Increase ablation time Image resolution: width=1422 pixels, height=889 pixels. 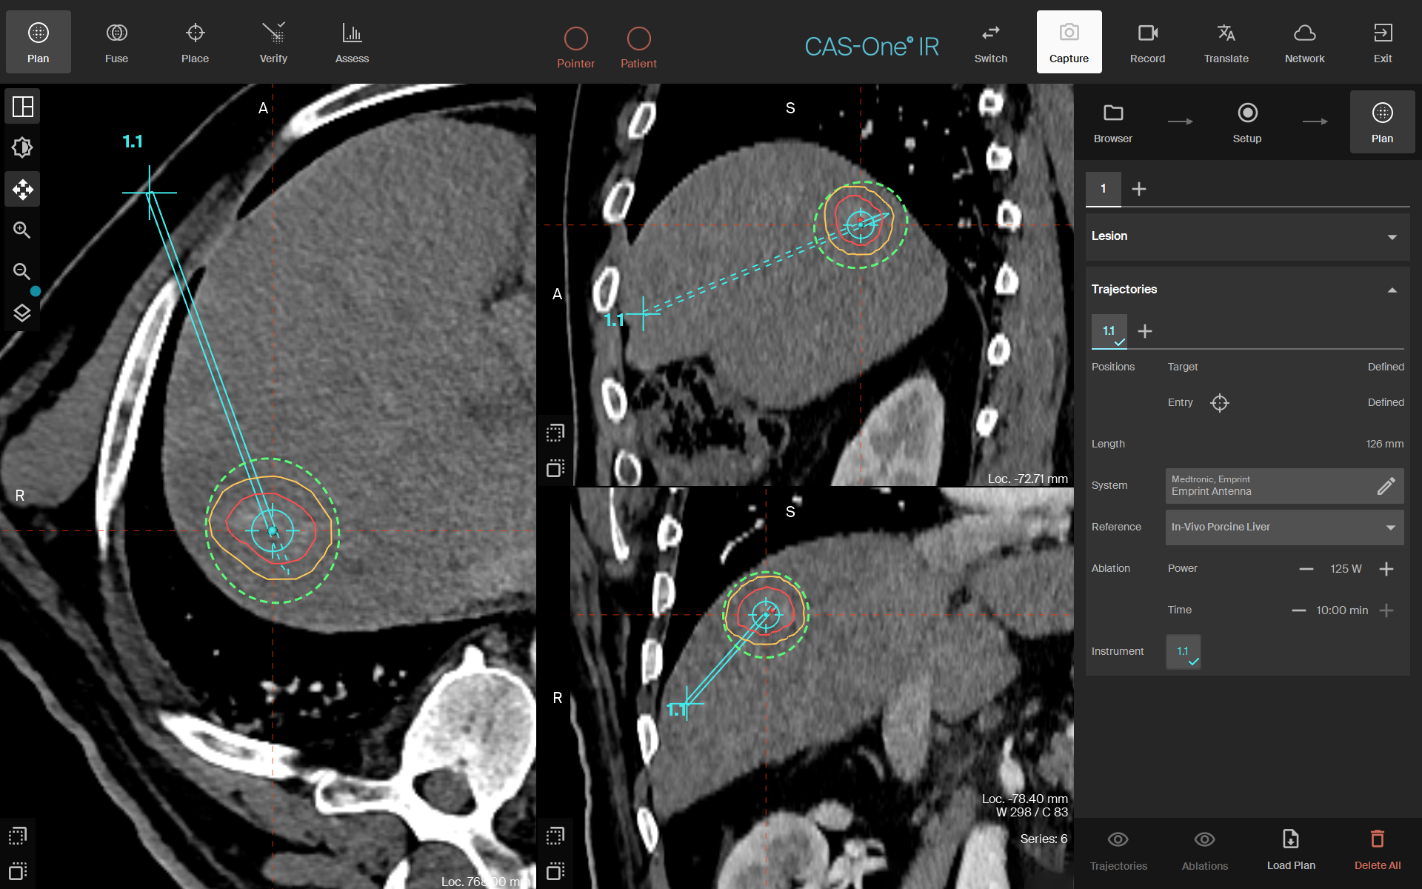point(1386,610)
